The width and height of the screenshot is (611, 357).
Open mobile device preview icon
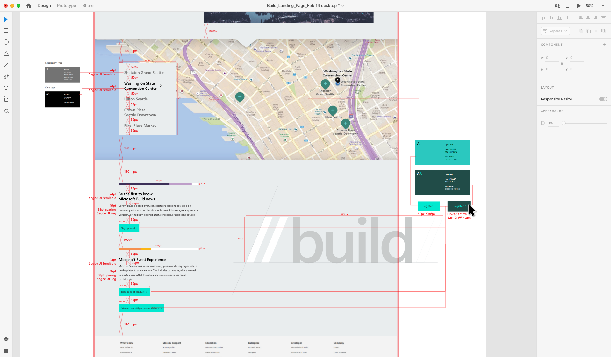pos(567,6)
